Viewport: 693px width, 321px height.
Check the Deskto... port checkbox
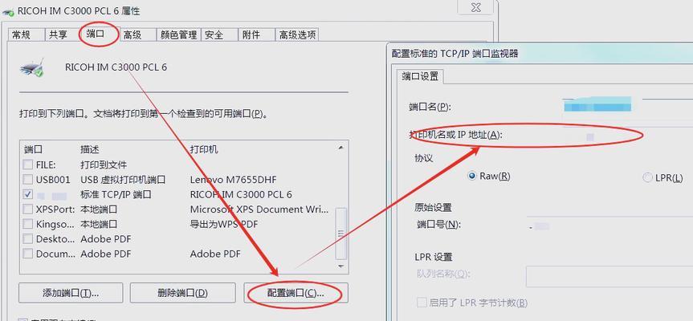tap(28, 239)
